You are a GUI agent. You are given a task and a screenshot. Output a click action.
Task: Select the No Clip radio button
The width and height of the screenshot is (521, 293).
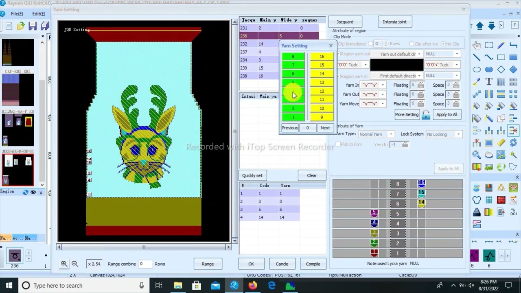click(443, 44)
